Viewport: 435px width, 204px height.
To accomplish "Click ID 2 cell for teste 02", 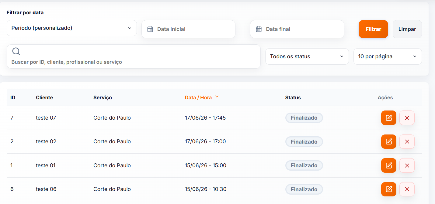I will [x=12, y=141].
